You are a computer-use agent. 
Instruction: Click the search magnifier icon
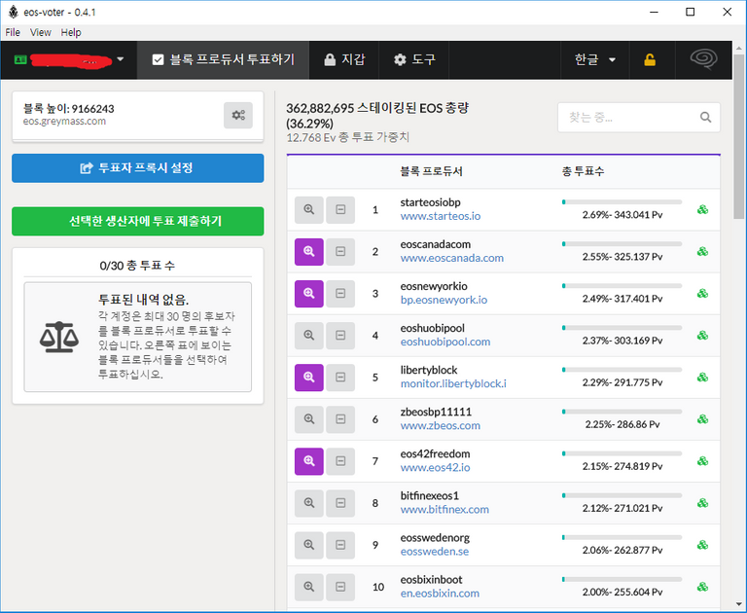pyautogui.click(x=705, y=117)
